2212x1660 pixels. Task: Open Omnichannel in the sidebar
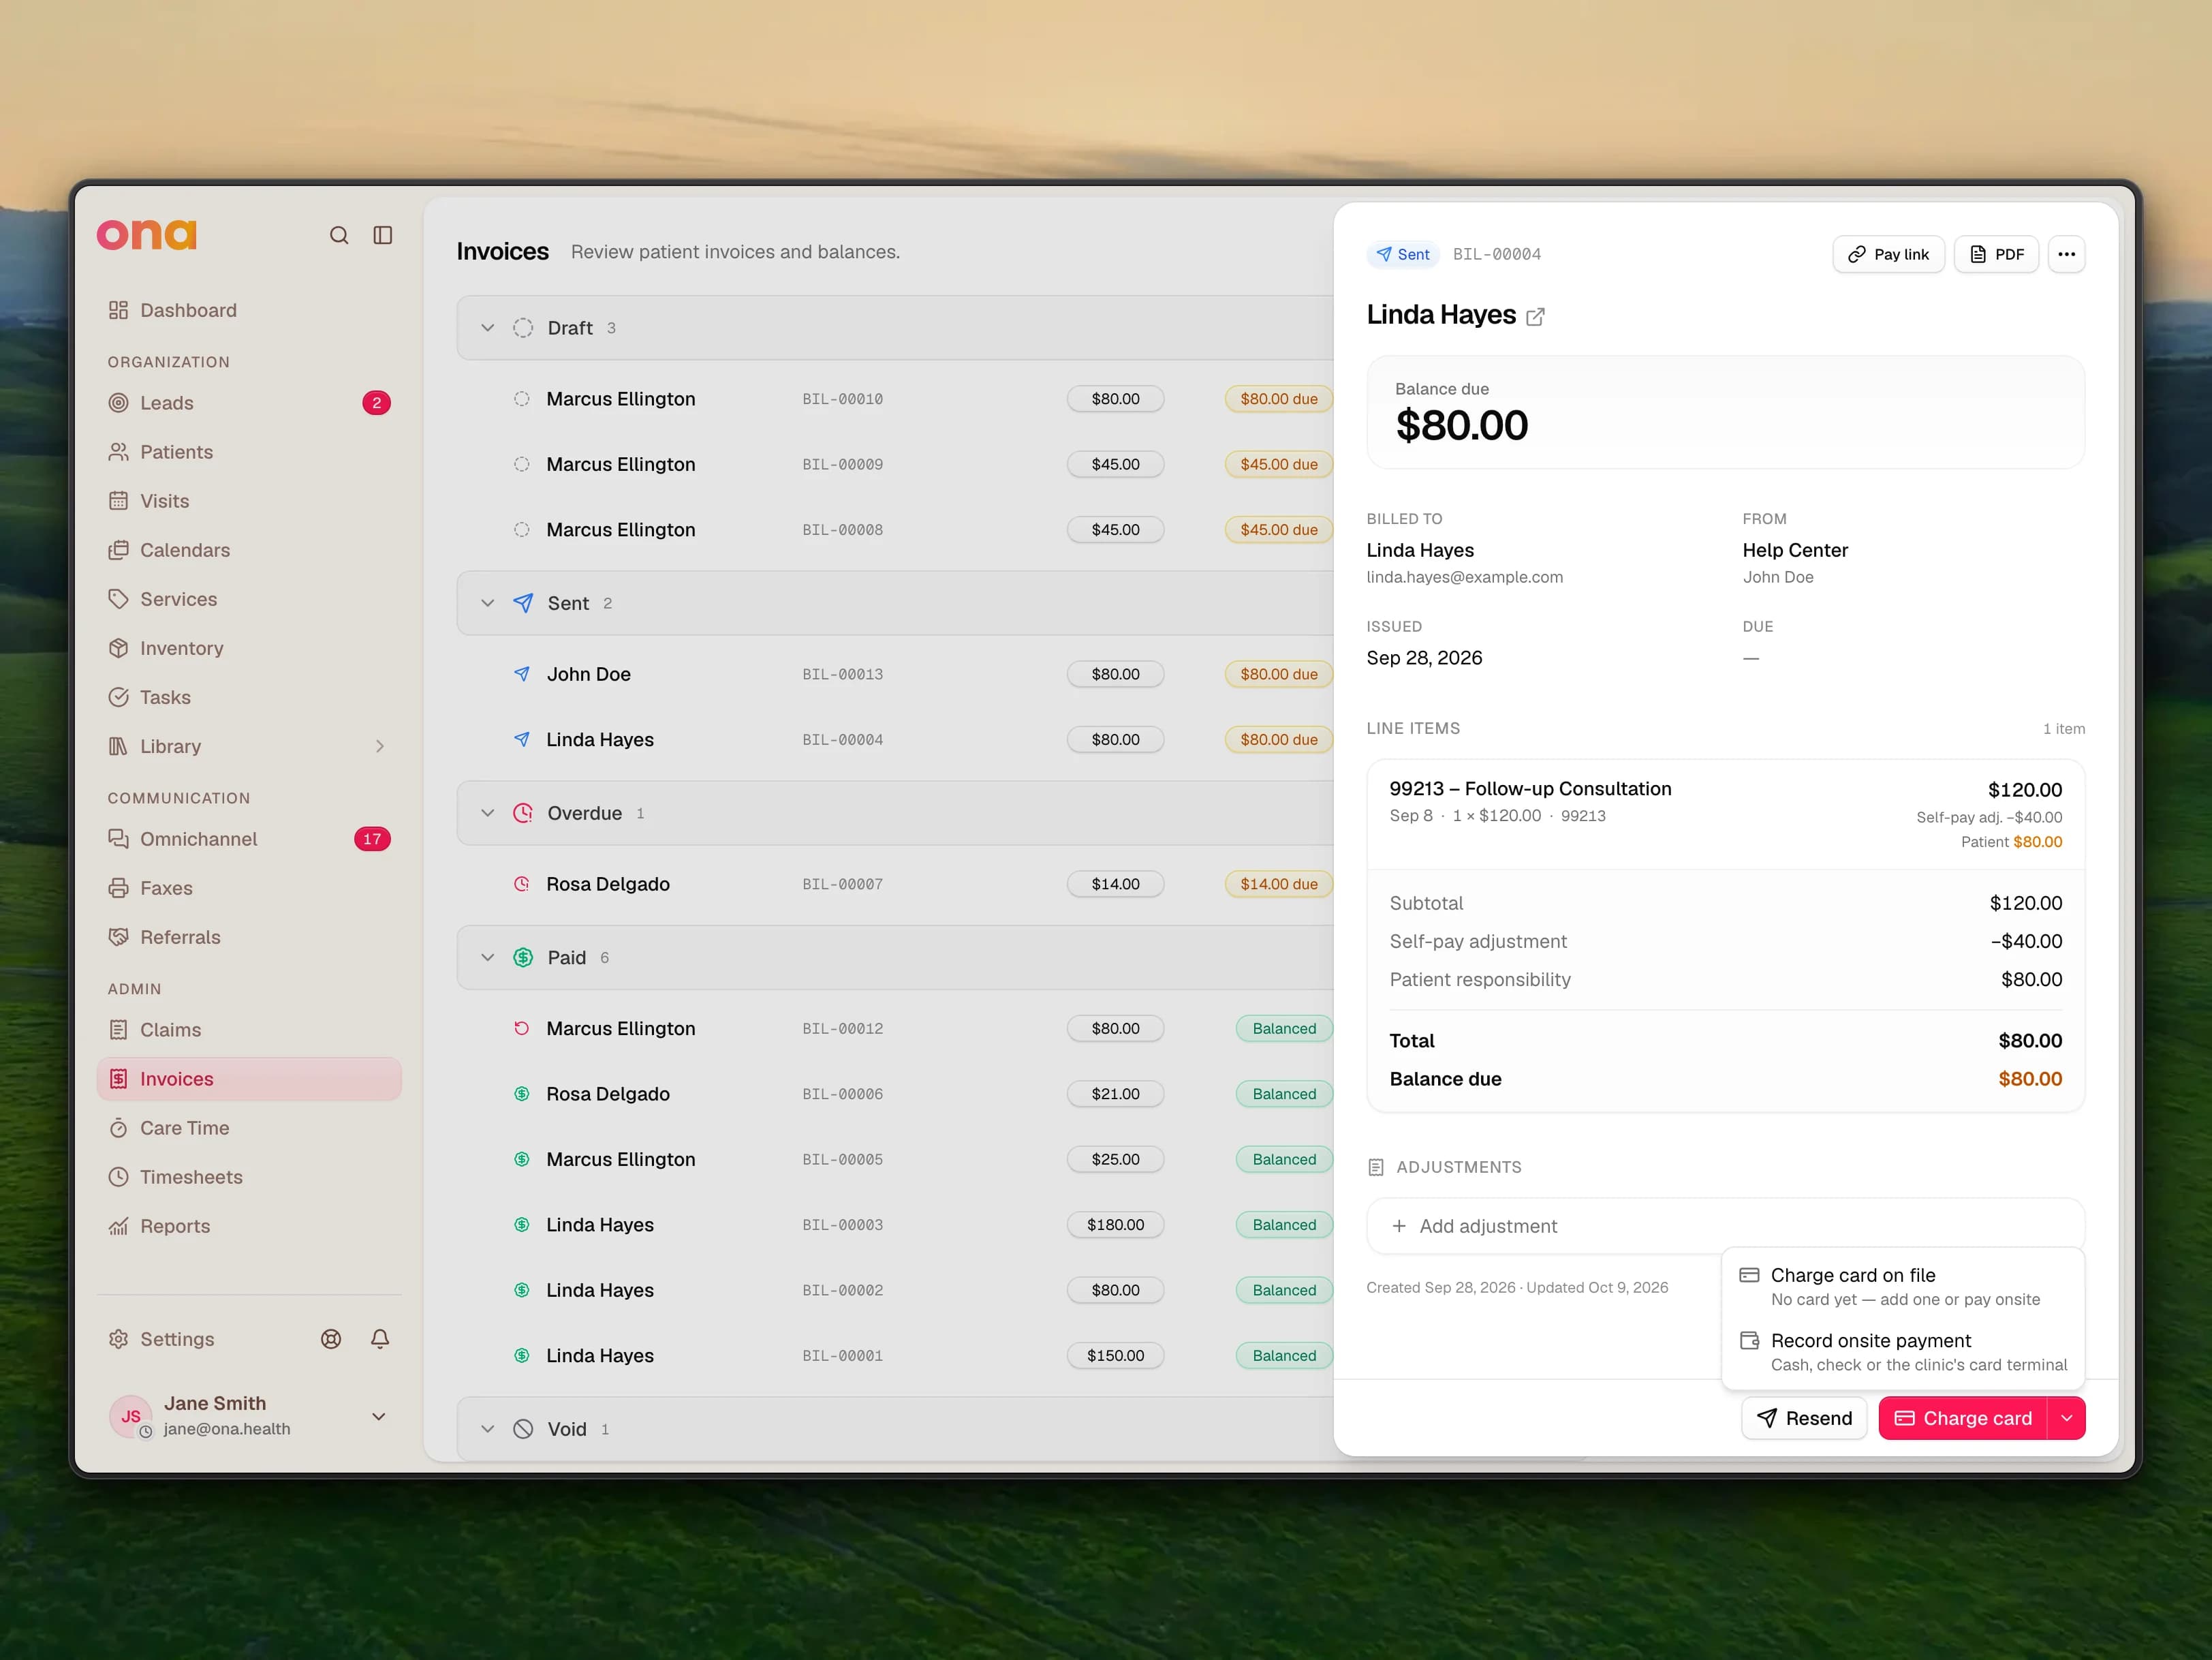tap(249, 839)
